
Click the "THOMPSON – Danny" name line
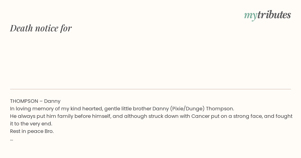click(35, 101)
